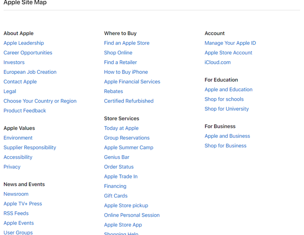
Task: Open the Shop Online link
Action: pos(118,52)
